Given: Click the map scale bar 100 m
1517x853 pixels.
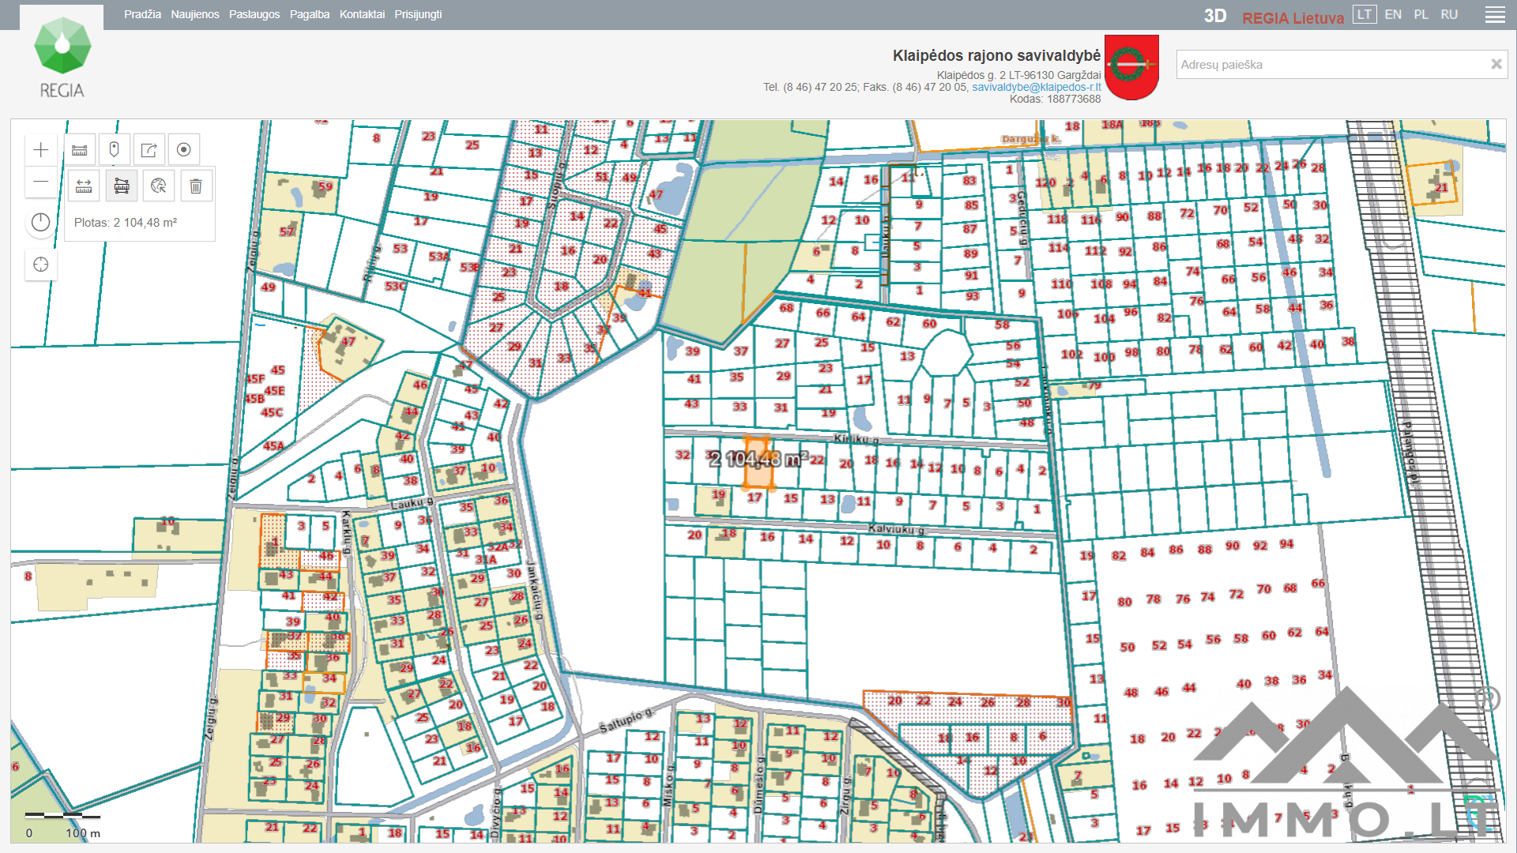Looking at the screenshot, I should pyautogui.click(x=62, y=825).
